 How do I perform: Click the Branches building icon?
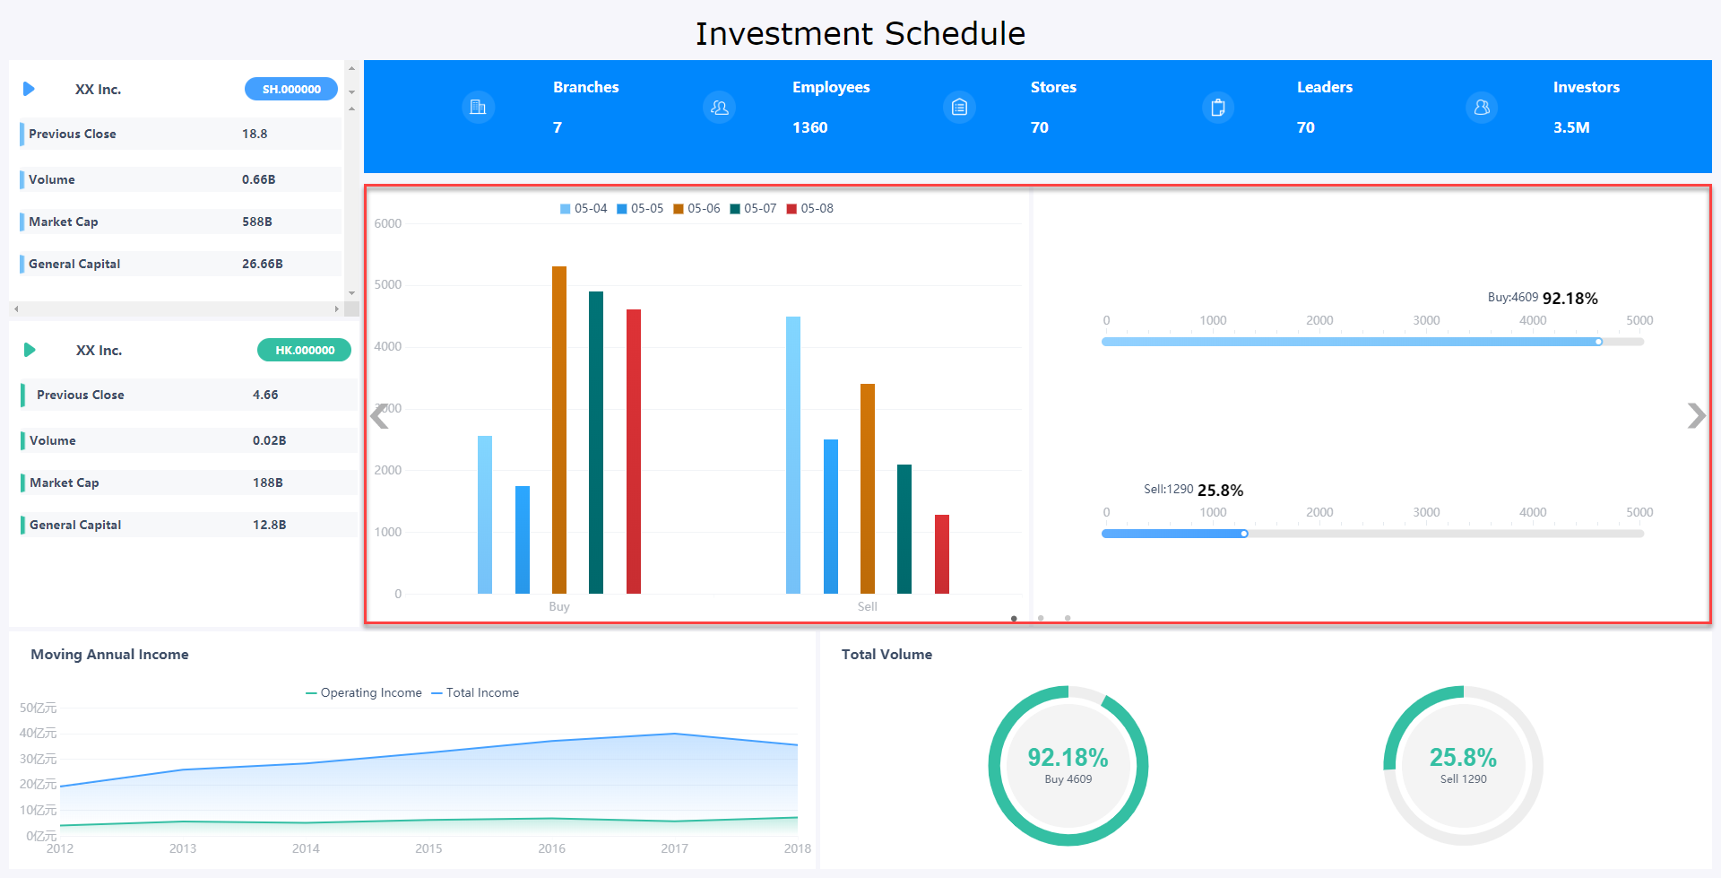pos(478,108)
